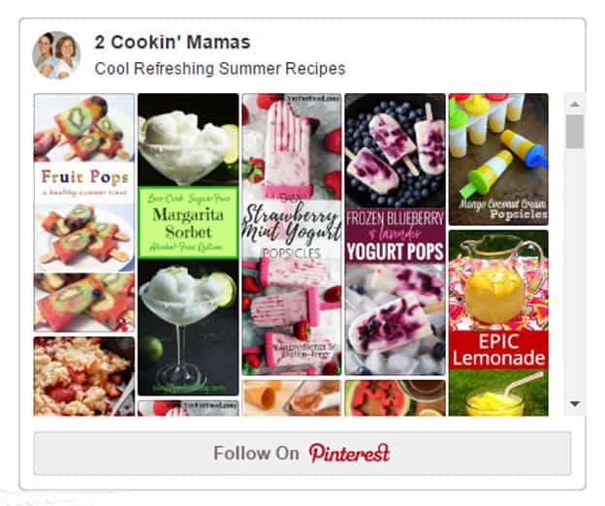Open the 2 Cookin' Mamas profile name link

click(x=173, y=42)
